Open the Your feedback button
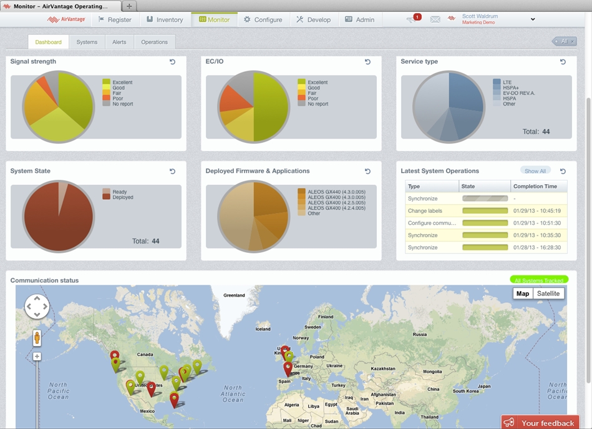The image size is (592, 429). point(540,423)
